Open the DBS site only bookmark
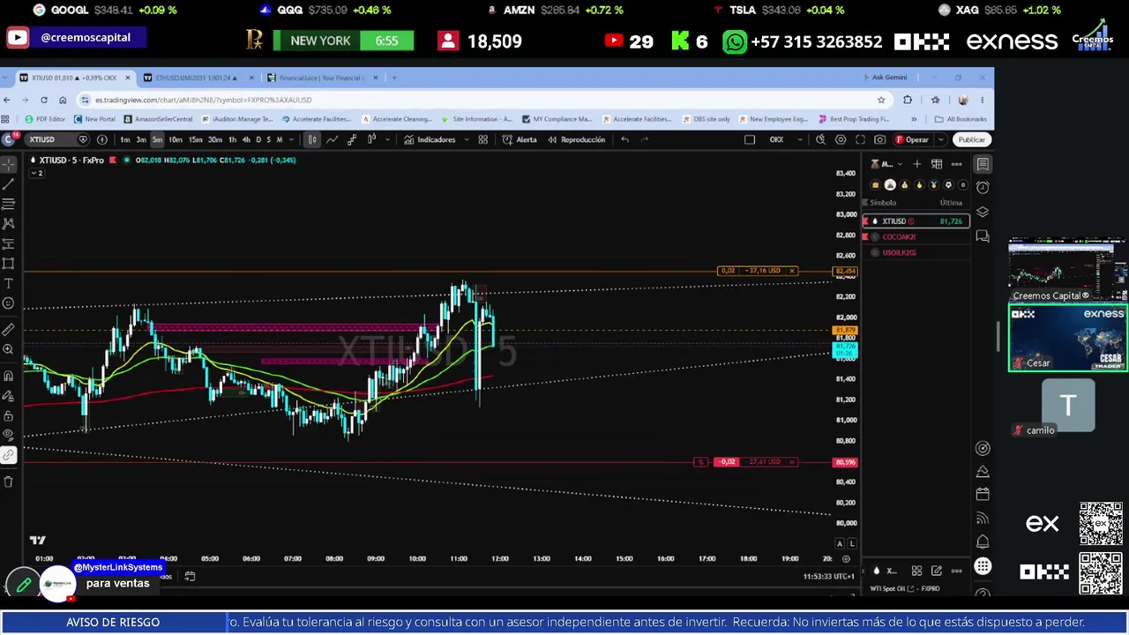Image resolution: width=1129 pixels, height=635 pixels. click(x=707, y=119)
